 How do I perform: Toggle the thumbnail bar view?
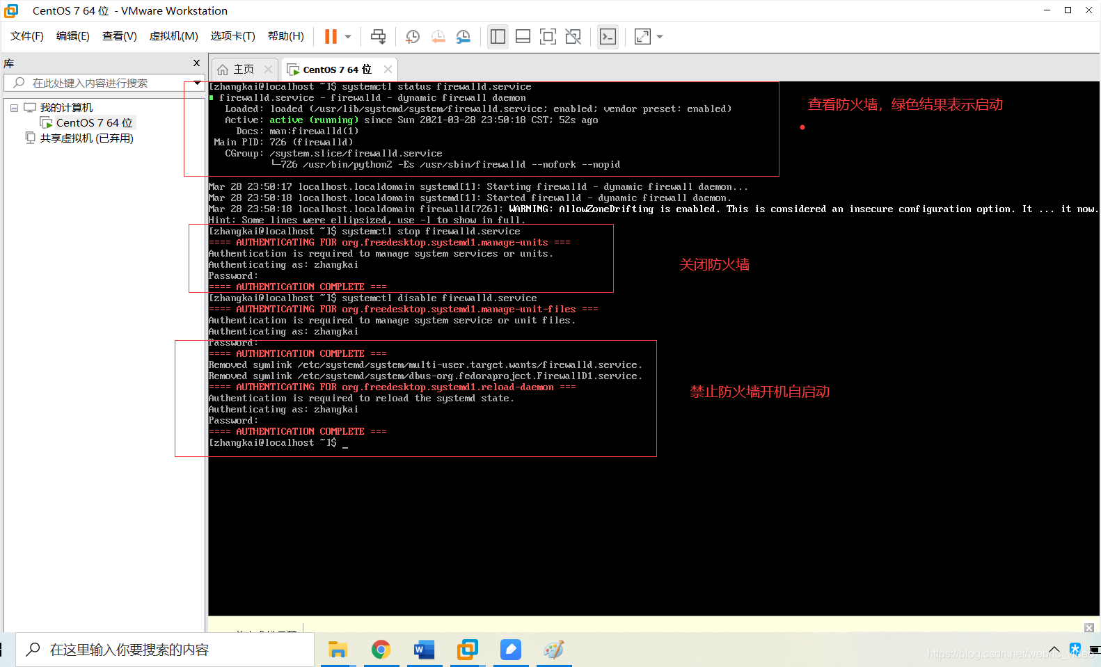pyautogui.click(x=523, y=36)
